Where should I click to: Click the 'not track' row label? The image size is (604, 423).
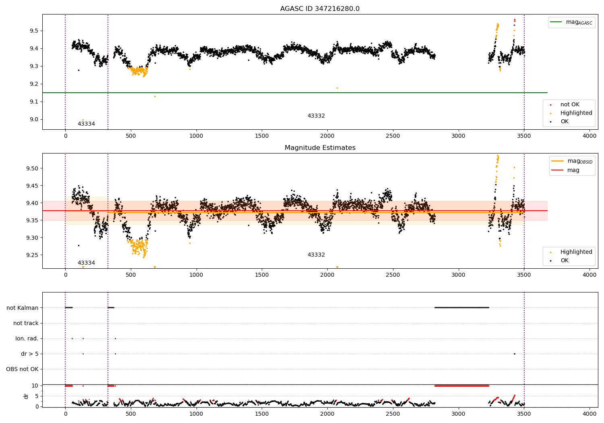[26, 323]
